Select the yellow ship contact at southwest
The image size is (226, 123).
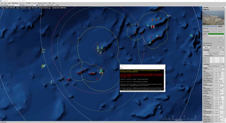(51, 82)
